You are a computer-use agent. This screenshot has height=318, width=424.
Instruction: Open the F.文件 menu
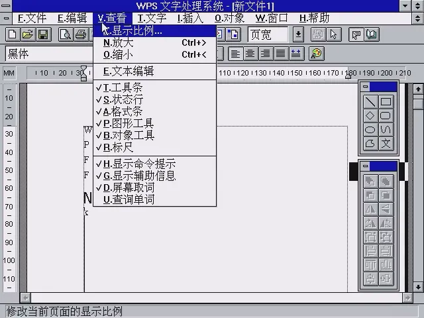pyautogui.click(x=32, y=19)
